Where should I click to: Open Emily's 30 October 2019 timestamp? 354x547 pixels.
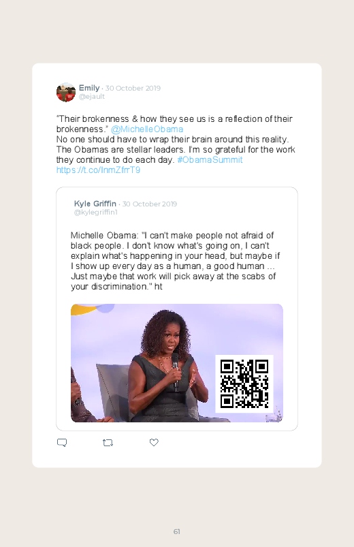coord(133,89)
